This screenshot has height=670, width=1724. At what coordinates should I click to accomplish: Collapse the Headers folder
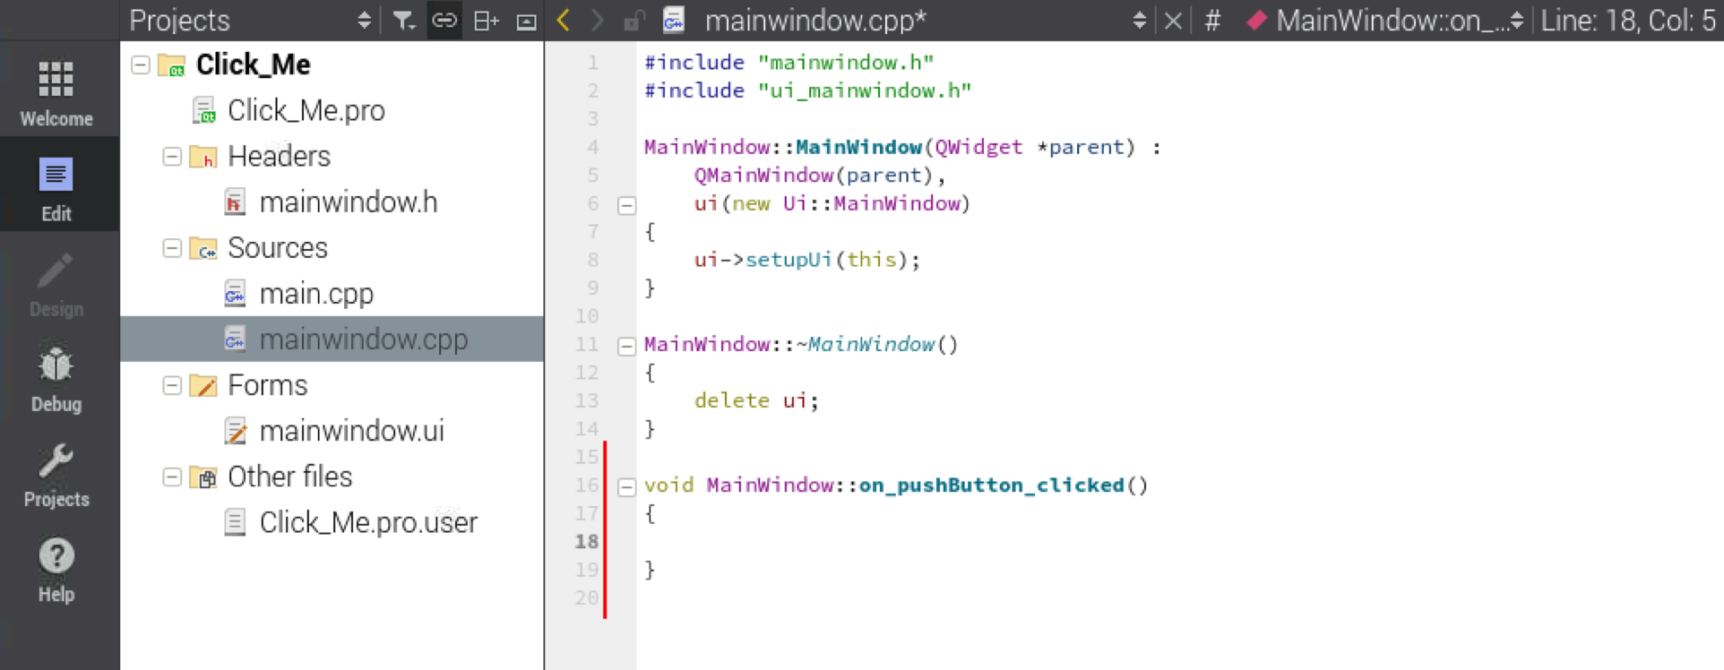coord(172,157)
